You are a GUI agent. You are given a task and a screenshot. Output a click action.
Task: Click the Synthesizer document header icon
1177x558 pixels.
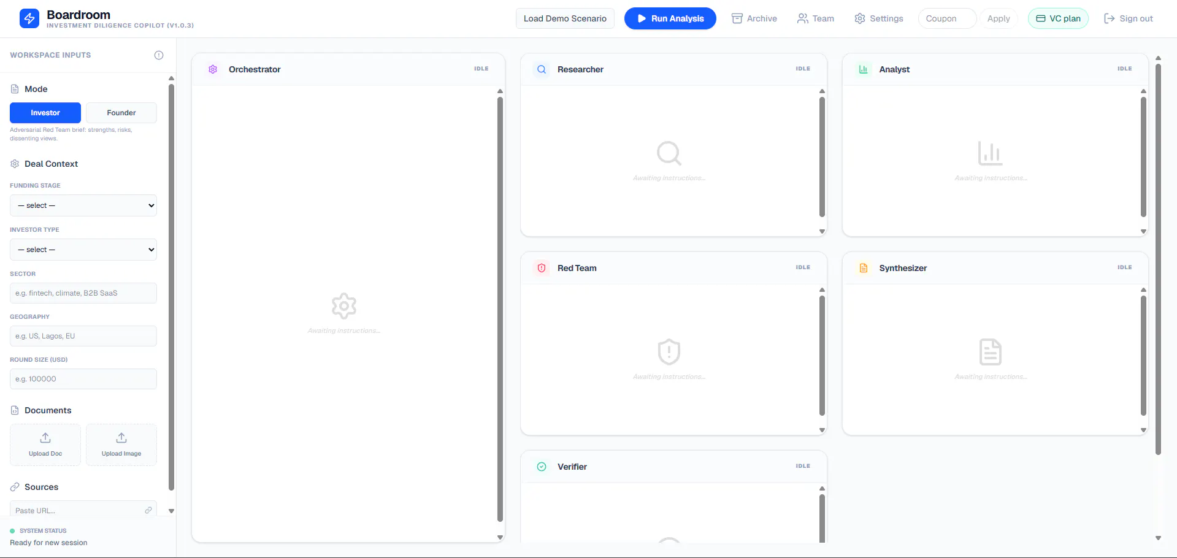pyautogui.click(x=864, y=268)
